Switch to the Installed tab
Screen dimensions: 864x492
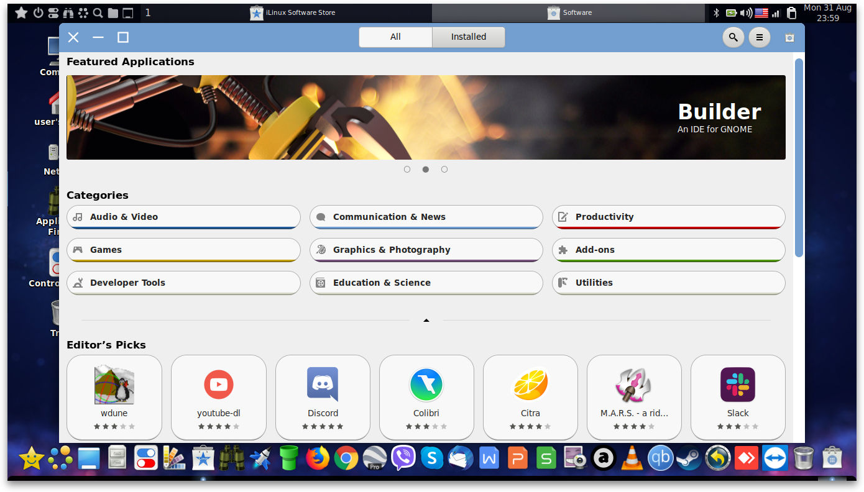pyautogui.click(x=469, y=37)
